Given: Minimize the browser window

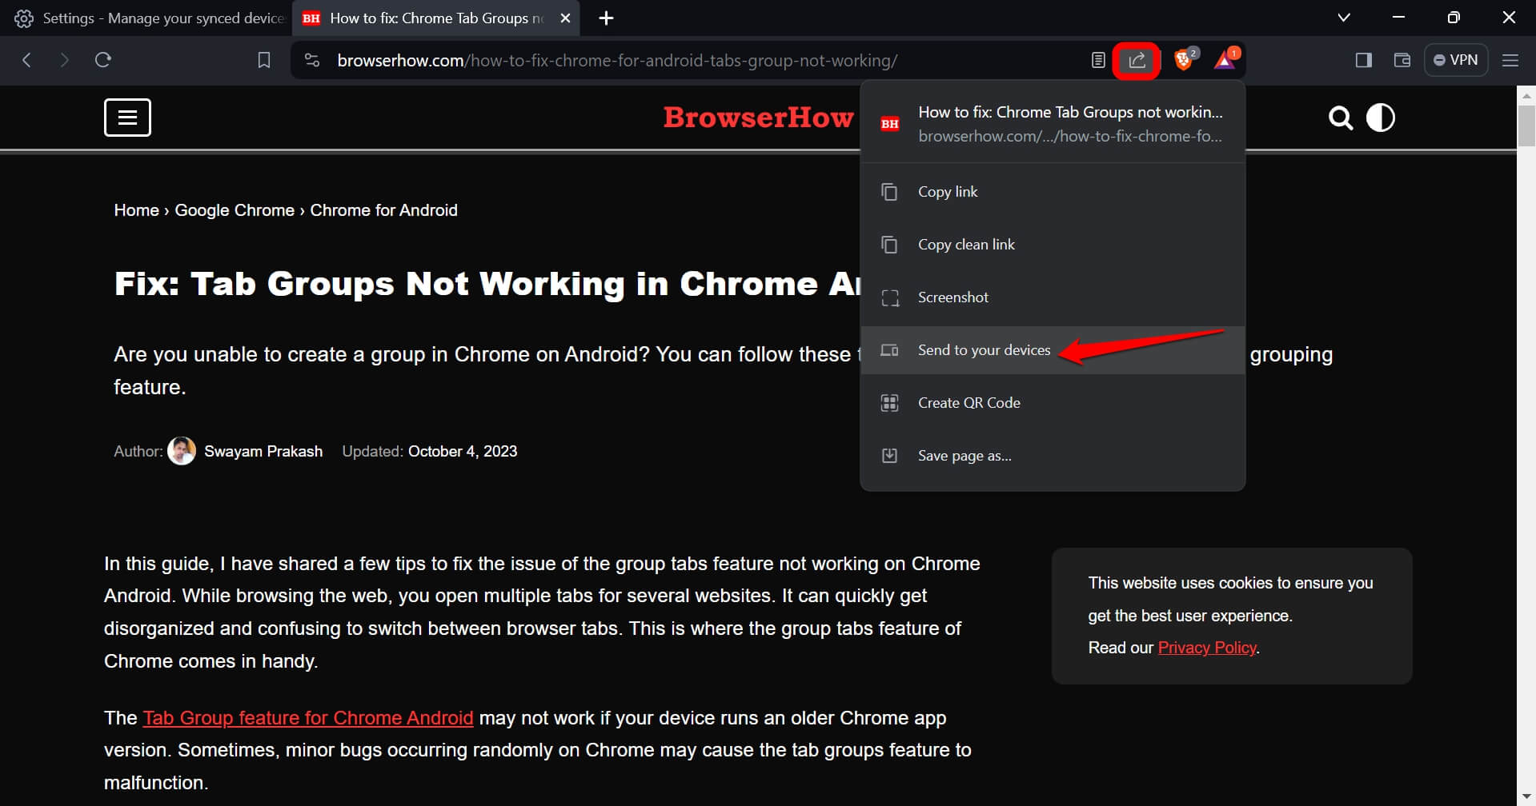Looking at the screenshot, I should click(x=1398, y=18).
